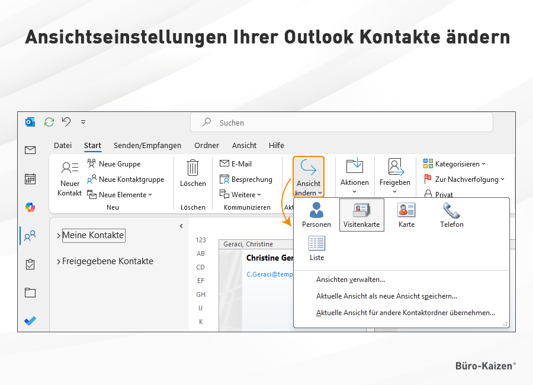This screenshot has height=385, width=533.
Task: Click the Neuer Kontakt icon
Action: pyautogui.click(x=70, y=168)
